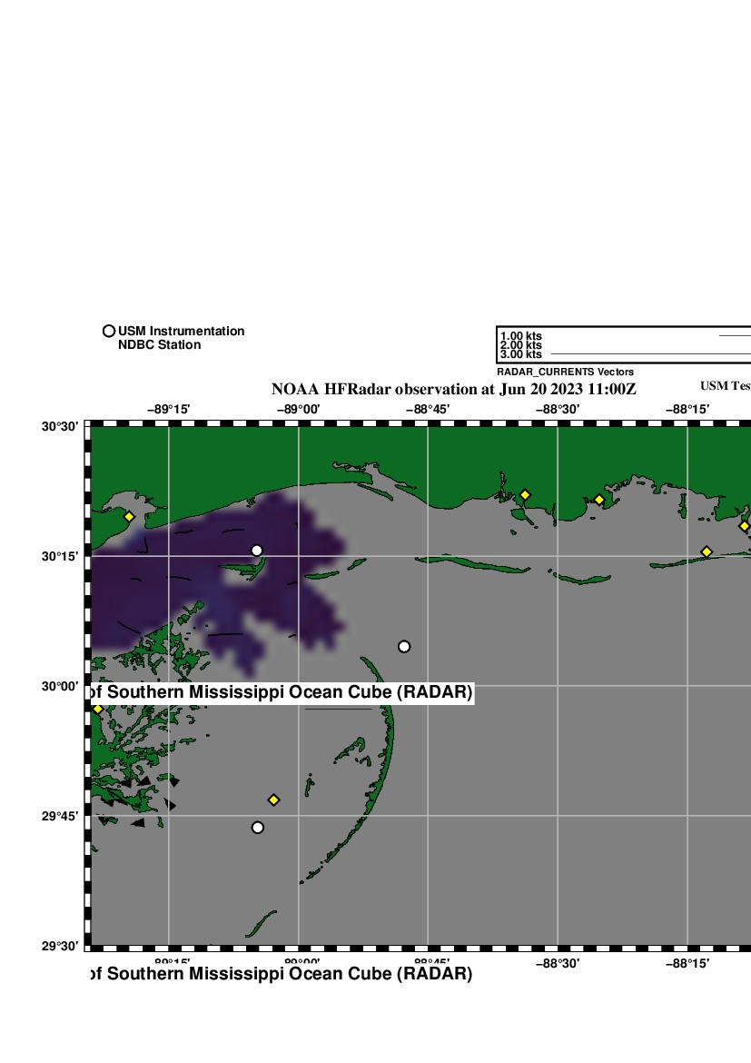Click the 3.00 kts vector scale entry

point(521,354)
